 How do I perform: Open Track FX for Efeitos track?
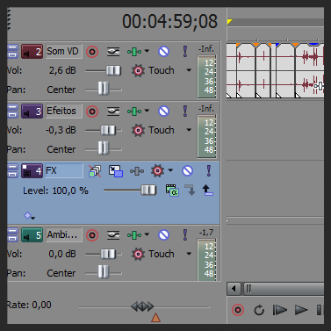click(134, 112)
